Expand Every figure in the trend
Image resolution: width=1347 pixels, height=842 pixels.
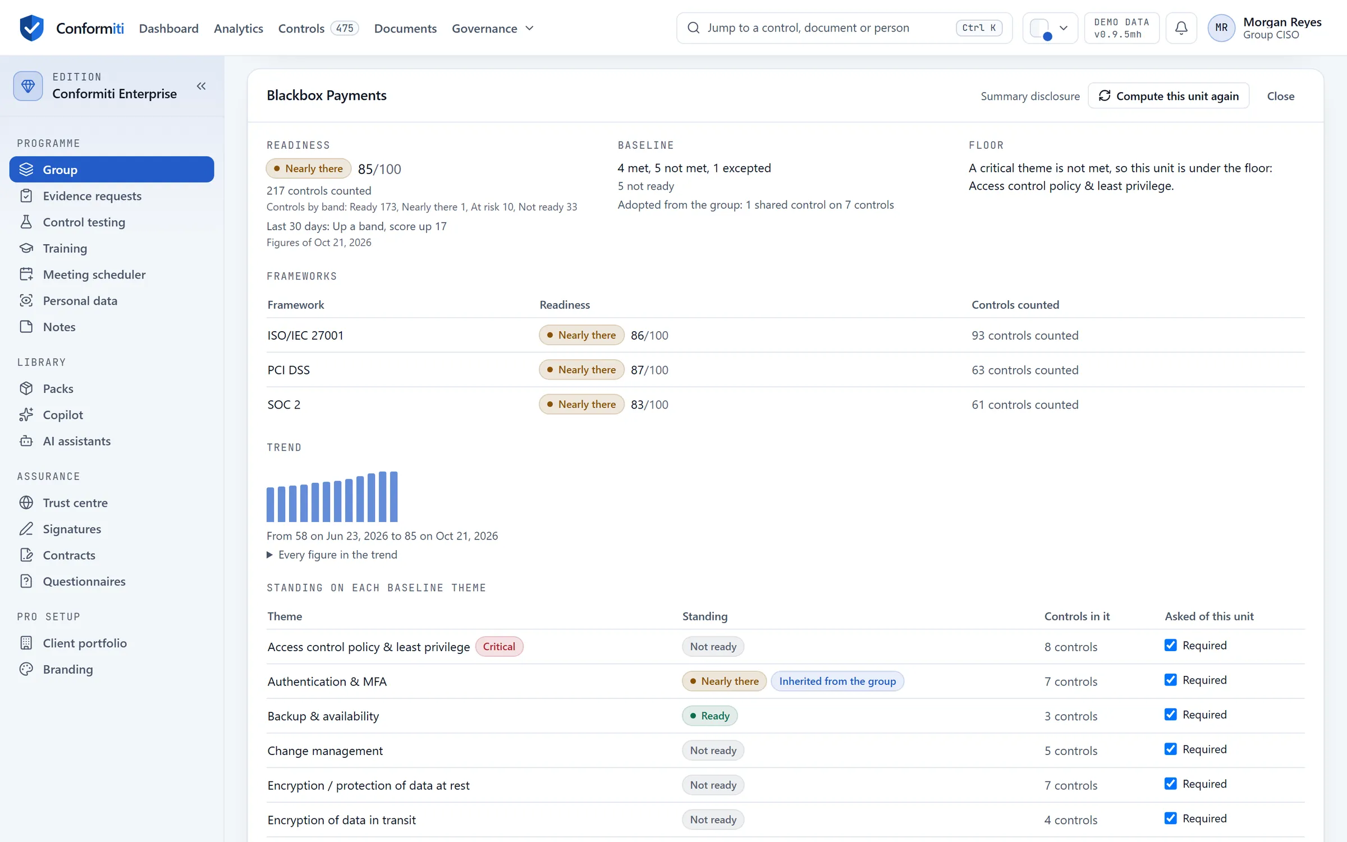coord(332,554)
